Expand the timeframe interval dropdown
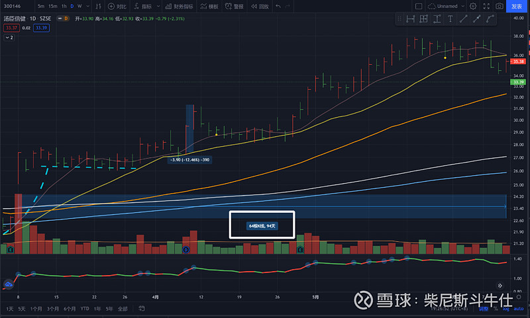 tap(88, 7)
